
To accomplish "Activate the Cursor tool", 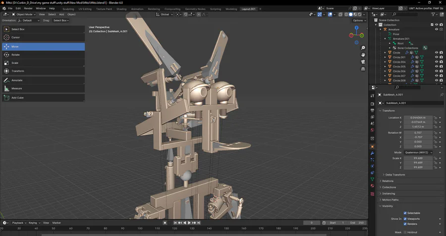I will [43, 37].
